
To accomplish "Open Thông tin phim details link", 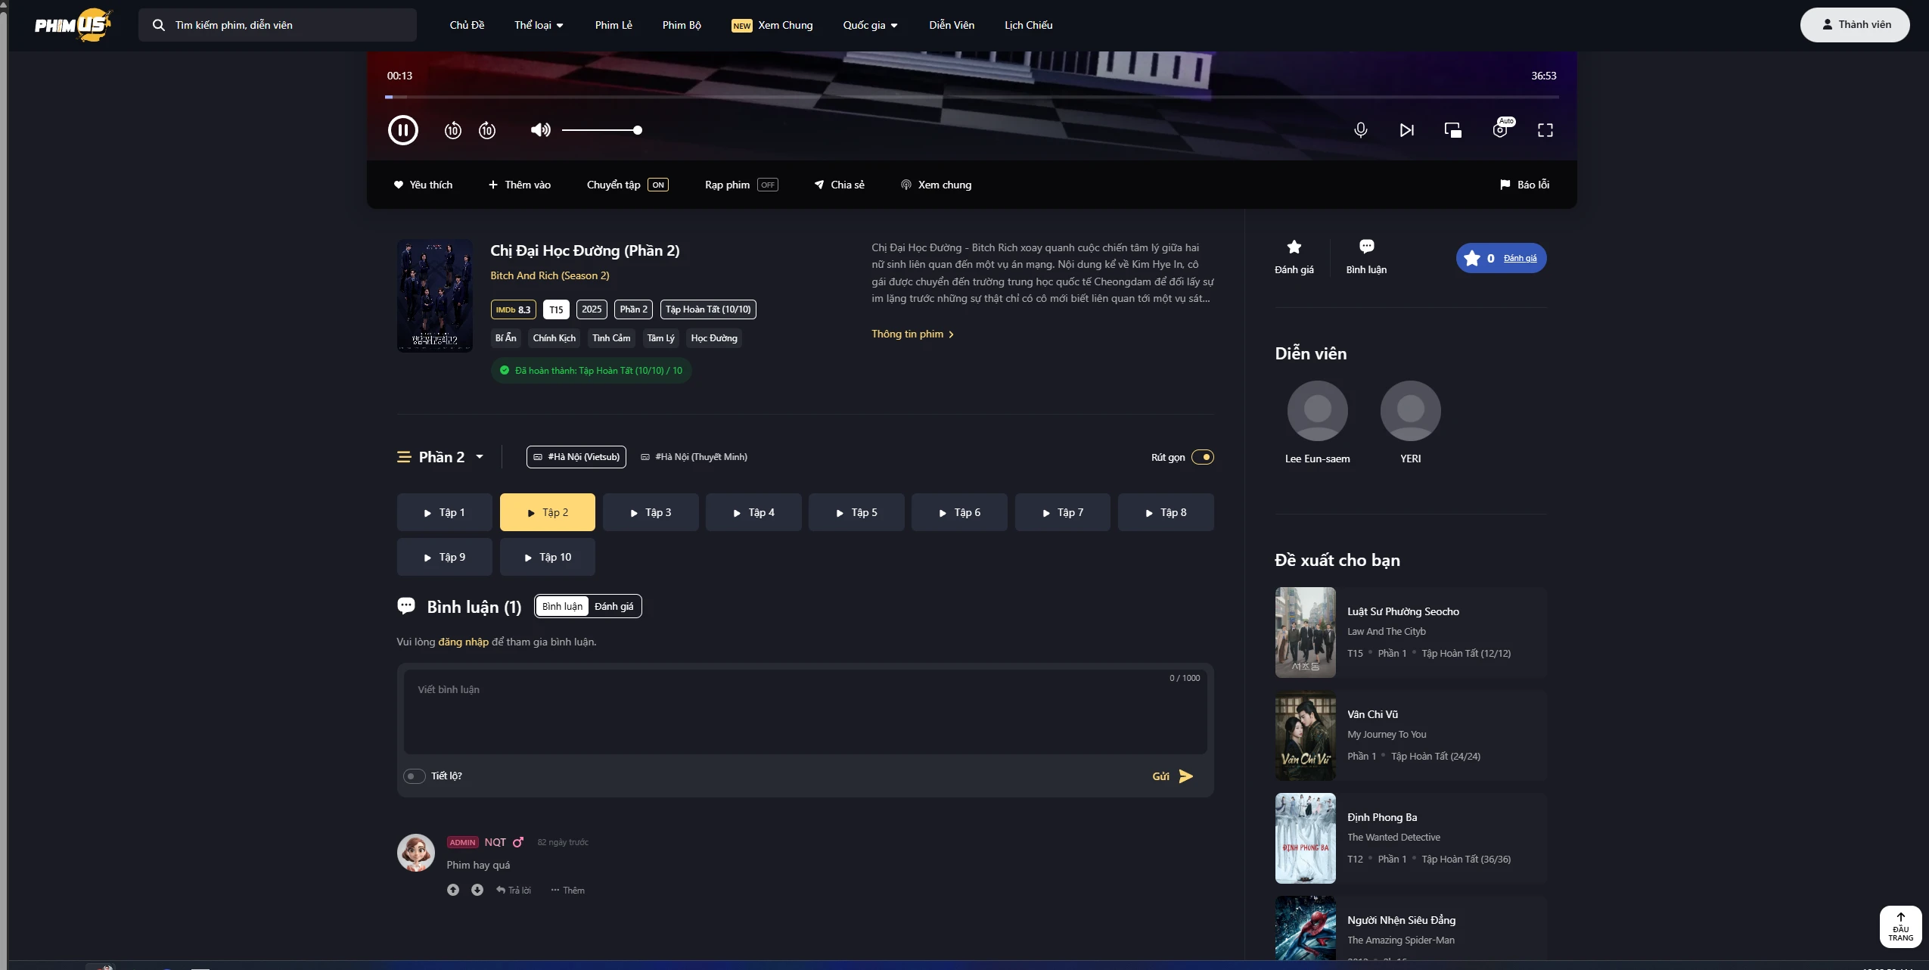I will pos(911,334).
